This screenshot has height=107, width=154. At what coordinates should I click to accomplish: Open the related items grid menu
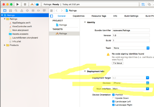[x=51, y=11]
